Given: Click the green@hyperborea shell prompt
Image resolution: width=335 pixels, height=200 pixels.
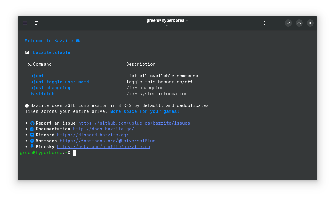Looking at the screenshot, I should pyautogui.click(x=45, y=153).
